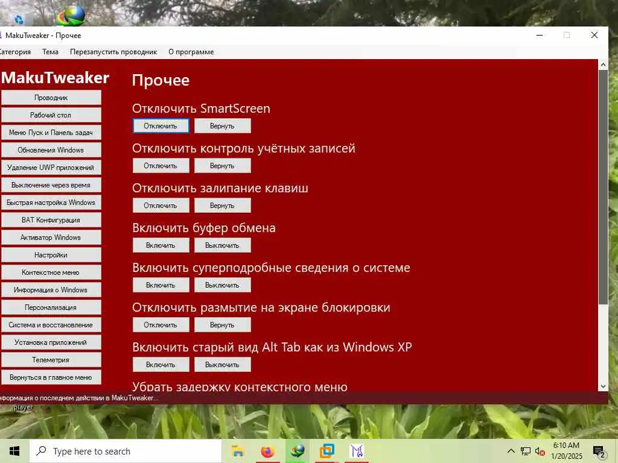Click the scrollbar up arrow
618x463 pixels.
click(603, 64)
